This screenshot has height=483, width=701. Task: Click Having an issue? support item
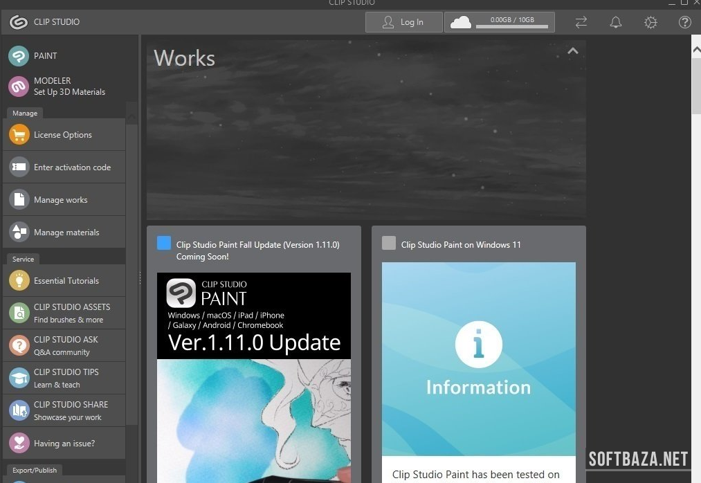pyautogui.click(x=64, y=444)
